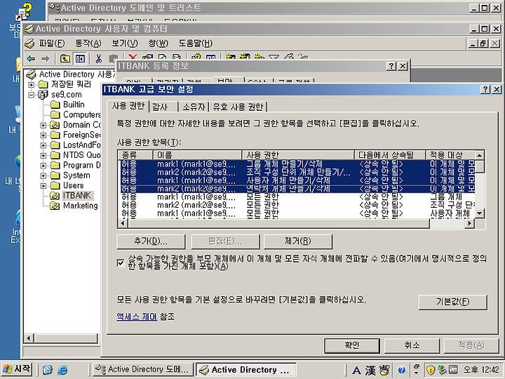The height and width of the screenshot is (379, 505).
Task: Expand the Program Data node
Action: tap(43, 166)
